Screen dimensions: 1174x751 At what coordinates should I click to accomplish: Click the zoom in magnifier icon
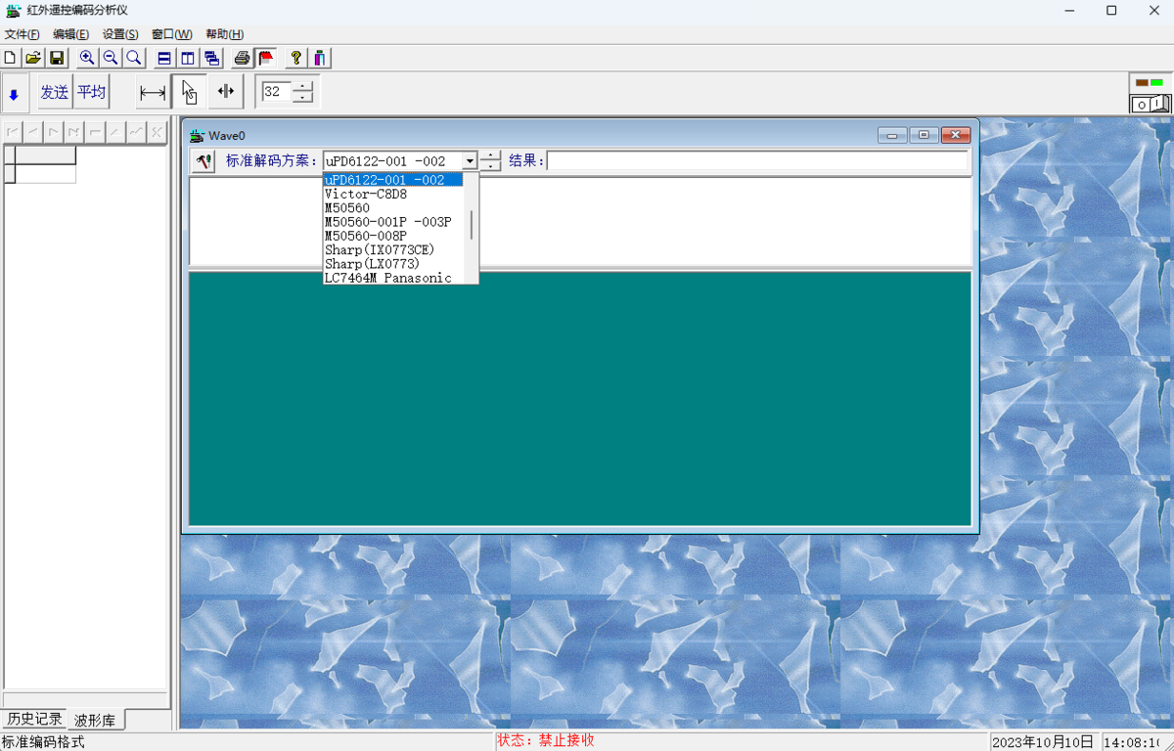87,58
